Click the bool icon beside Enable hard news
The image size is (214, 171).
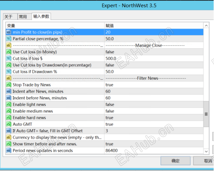click(x=8, y=118)
